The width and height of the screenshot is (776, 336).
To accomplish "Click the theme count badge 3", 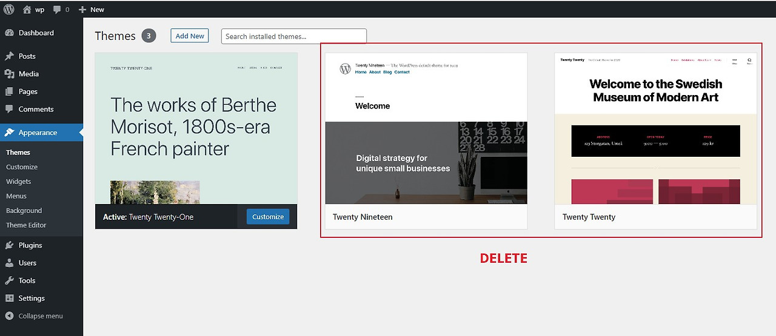I will click(x=149, y=36).
